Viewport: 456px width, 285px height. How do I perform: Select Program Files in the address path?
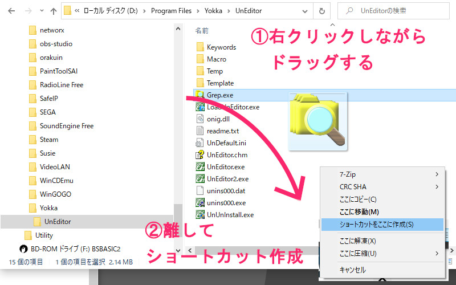tap(171, 11)
